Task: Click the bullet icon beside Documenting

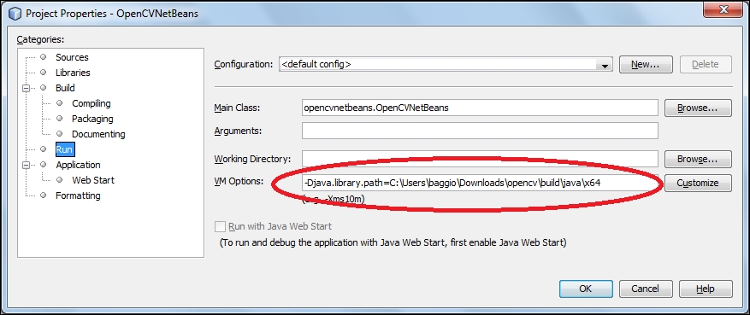Action: (60, 134)
